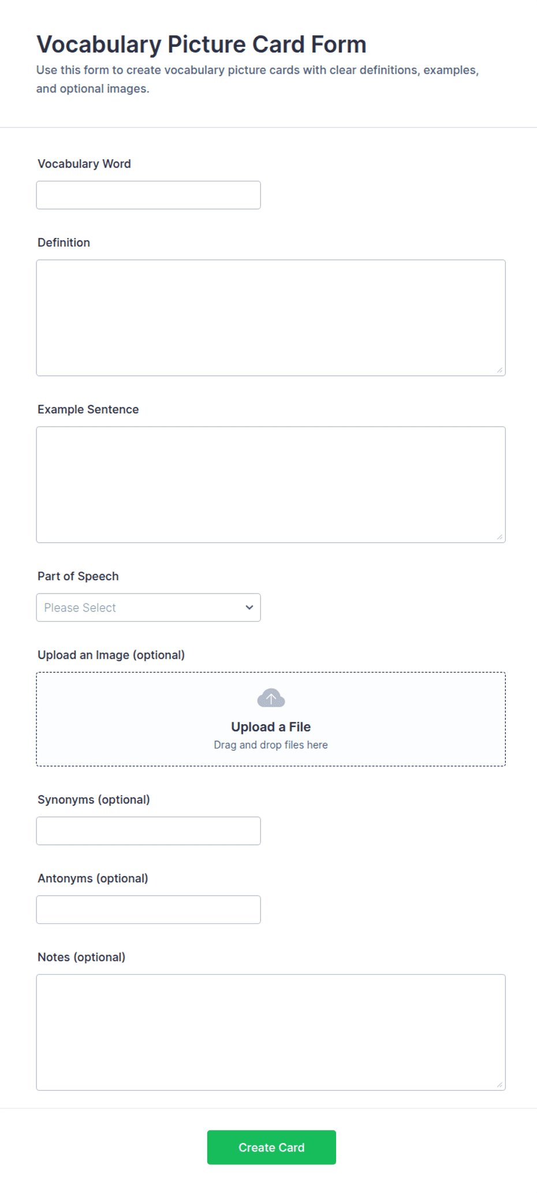Click the Definition resize handle
The image size is (537, 1193).
tap(500, 370)
